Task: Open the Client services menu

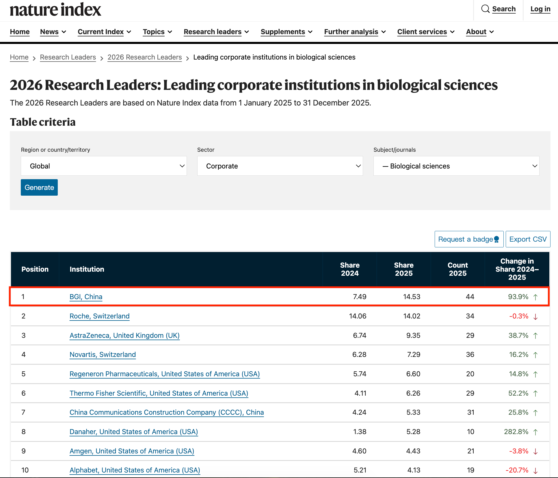Action: 426,32
